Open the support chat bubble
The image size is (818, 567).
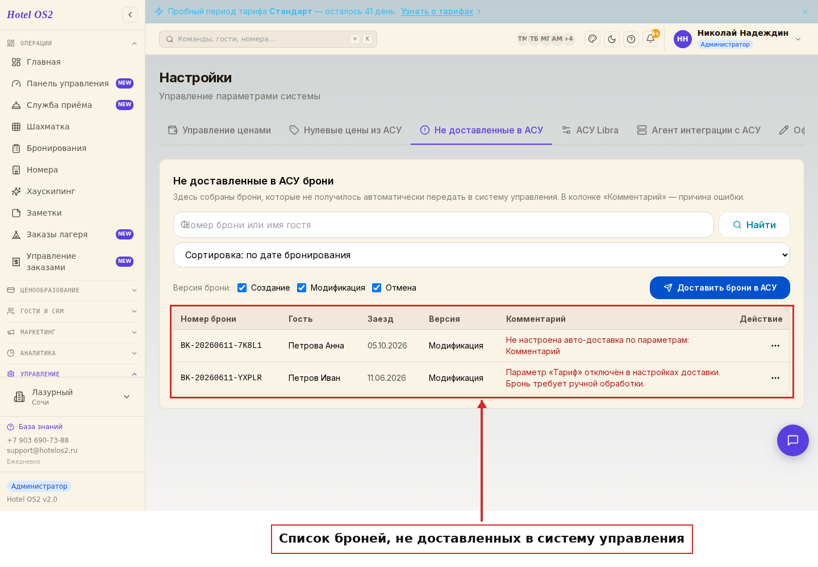[x=793, y=440]
